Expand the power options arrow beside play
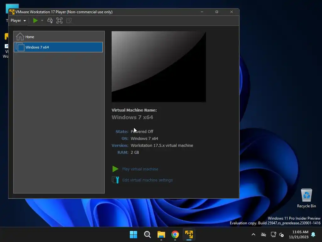 tap(42, 20)
